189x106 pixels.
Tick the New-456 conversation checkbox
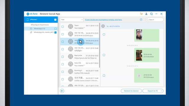63,64
